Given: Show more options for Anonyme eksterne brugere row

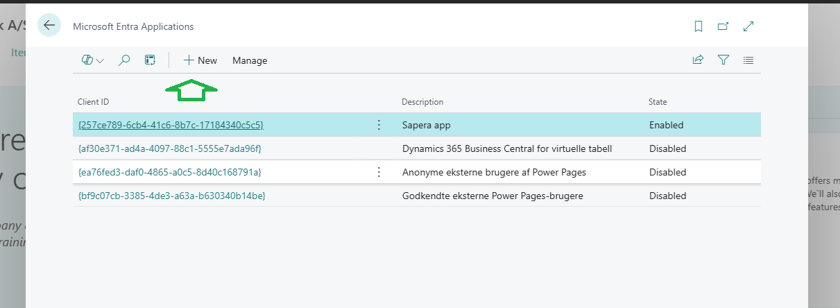Looking at the screenshot, I should tap(379, 172).
